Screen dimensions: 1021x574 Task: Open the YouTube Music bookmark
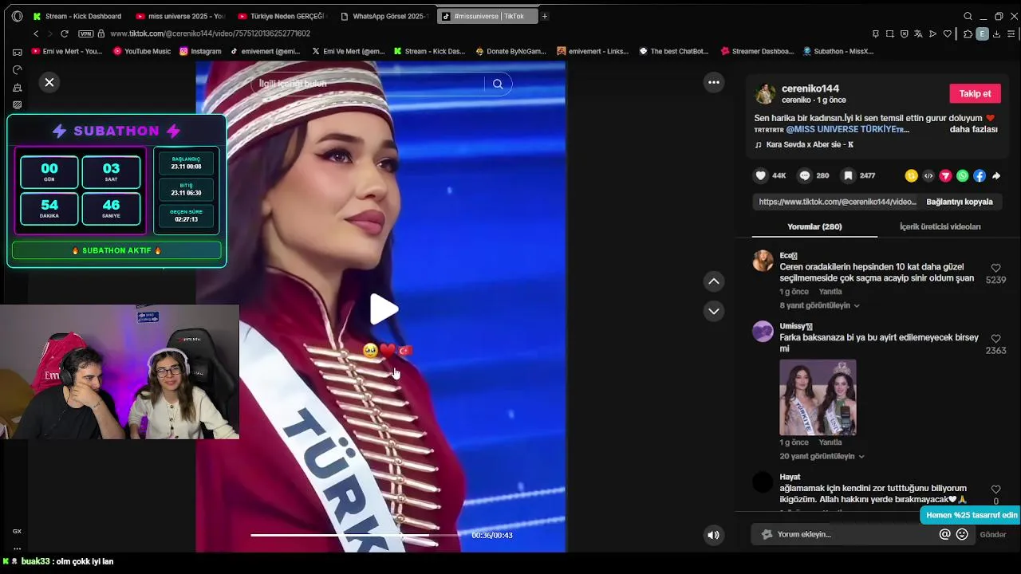[142, 51]
